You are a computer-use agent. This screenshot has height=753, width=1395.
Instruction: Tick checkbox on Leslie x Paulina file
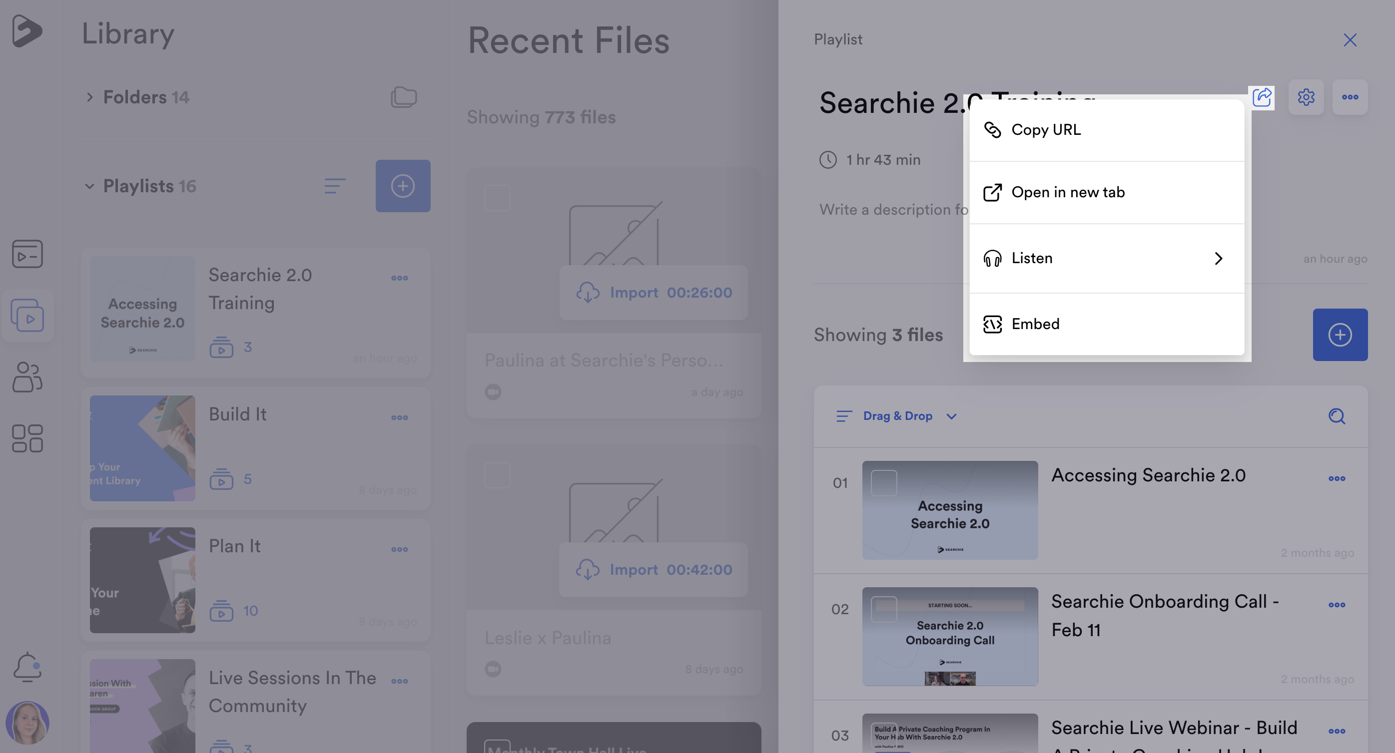[497, 475]
